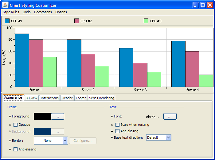Enable the Opaque checkbox
Viewport: 215px width, 160px height.
16,125
